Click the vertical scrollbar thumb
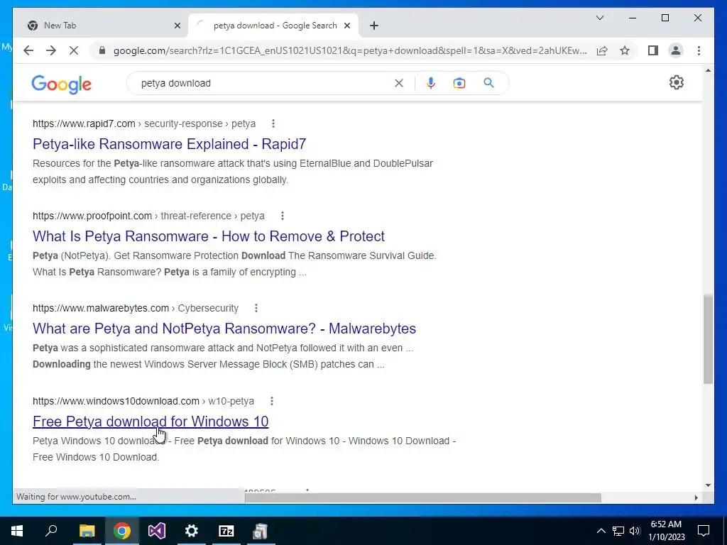The image size is (727, 545). pyautogui.click(x=708, y=339)
